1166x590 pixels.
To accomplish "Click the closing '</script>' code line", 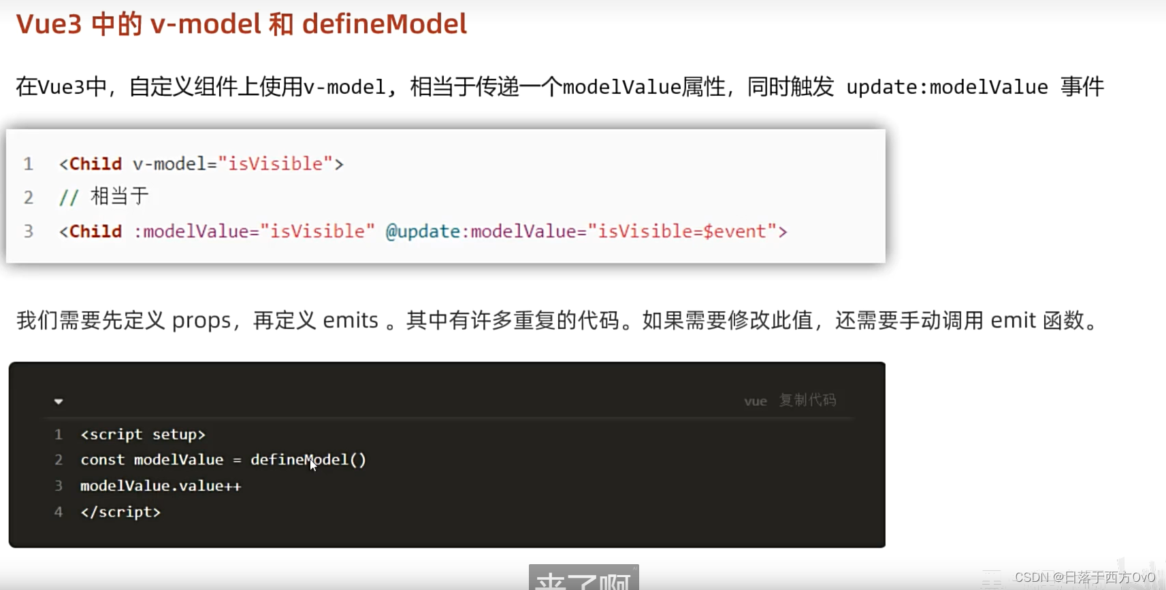I will pyautogui.click(x=120, y=512).
